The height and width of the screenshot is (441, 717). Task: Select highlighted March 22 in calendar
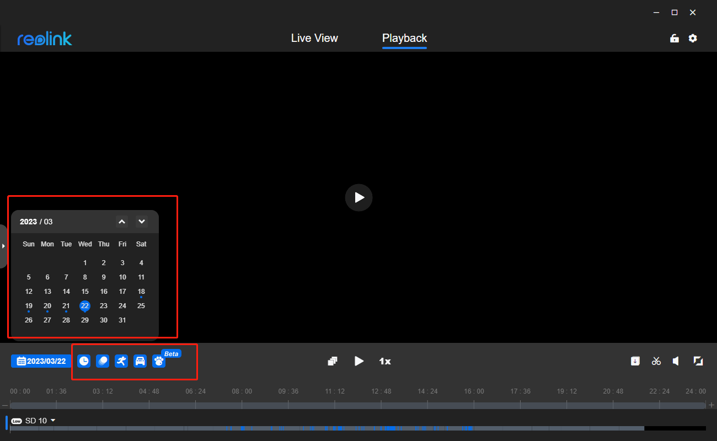84,306
